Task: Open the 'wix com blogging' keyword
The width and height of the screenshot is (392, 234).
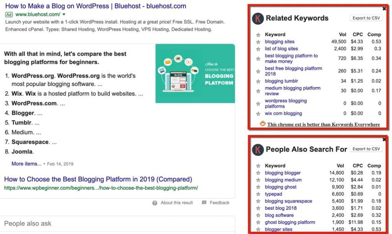Action: tap(283, 114)
